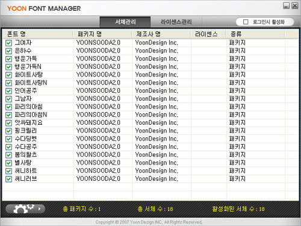Uncheck the 은하수 font checkbox
The width and height of the screenshot is (301, 226).
pos(8,51)
